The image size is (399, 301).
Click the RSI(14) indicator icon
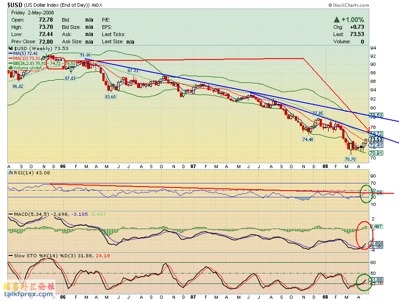click(x=10, y=173)
